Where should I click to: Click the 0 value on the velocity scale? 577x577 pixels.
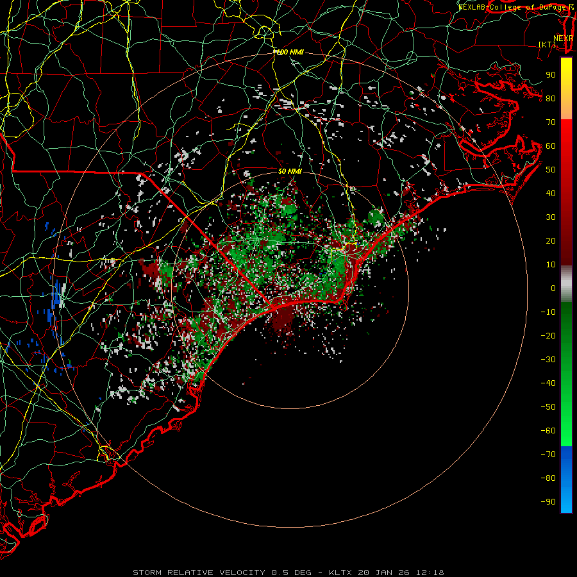[553, 288]
